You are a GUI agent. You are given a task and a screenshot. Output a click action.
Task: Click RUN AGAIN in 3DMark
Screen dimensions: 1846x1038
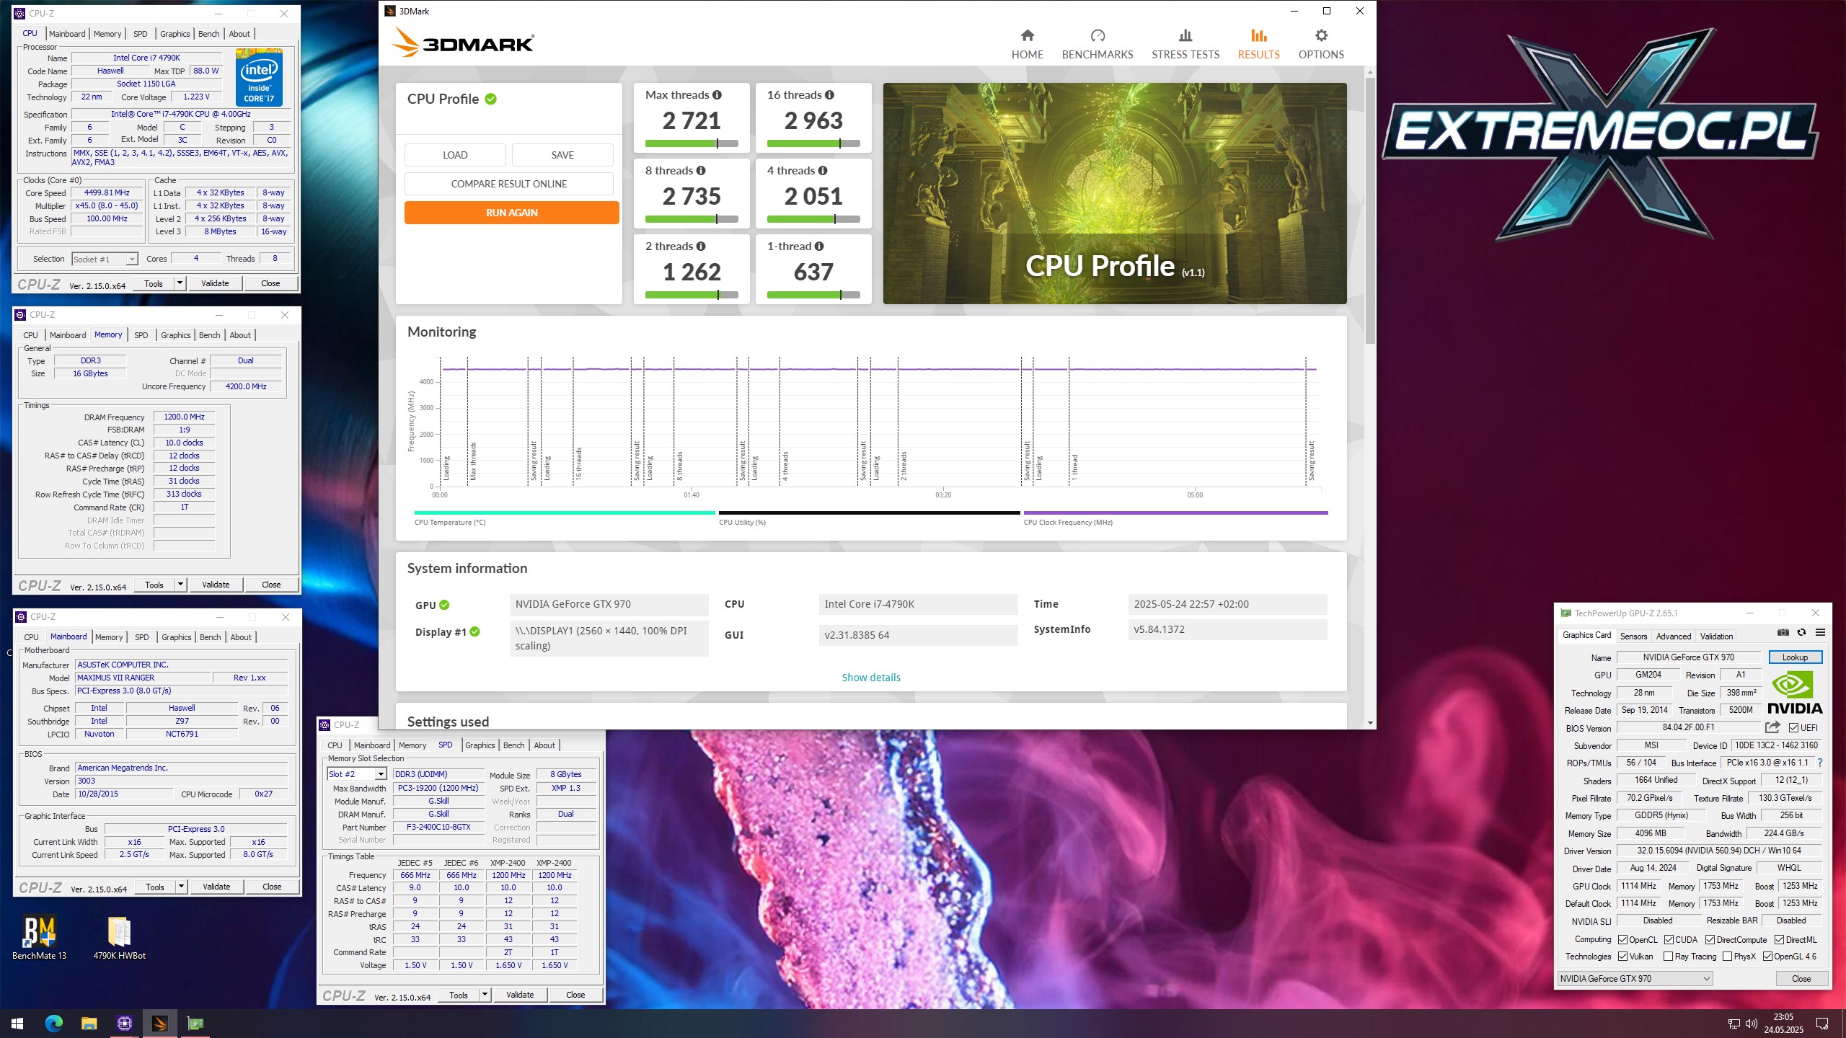[x=511, y=213]
